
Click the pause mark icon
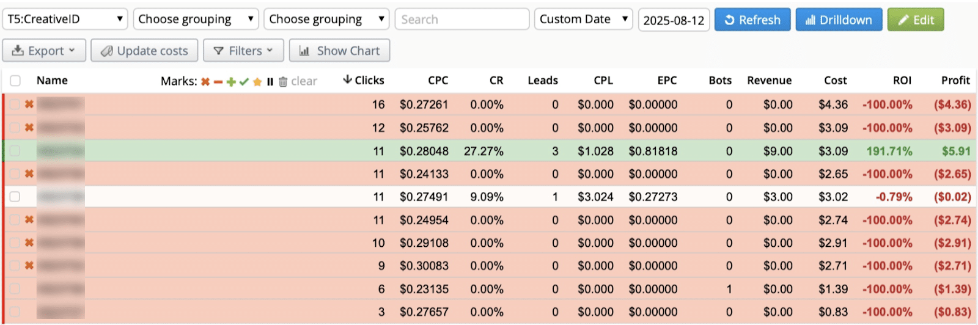coord(270,82)
